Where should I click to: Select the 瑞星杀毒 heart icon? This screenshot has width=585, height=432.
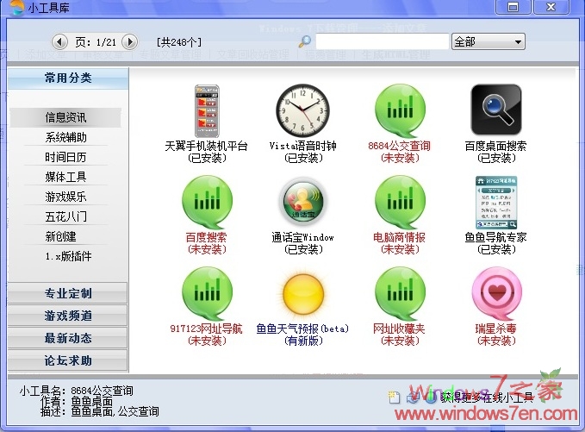(496, 294)
